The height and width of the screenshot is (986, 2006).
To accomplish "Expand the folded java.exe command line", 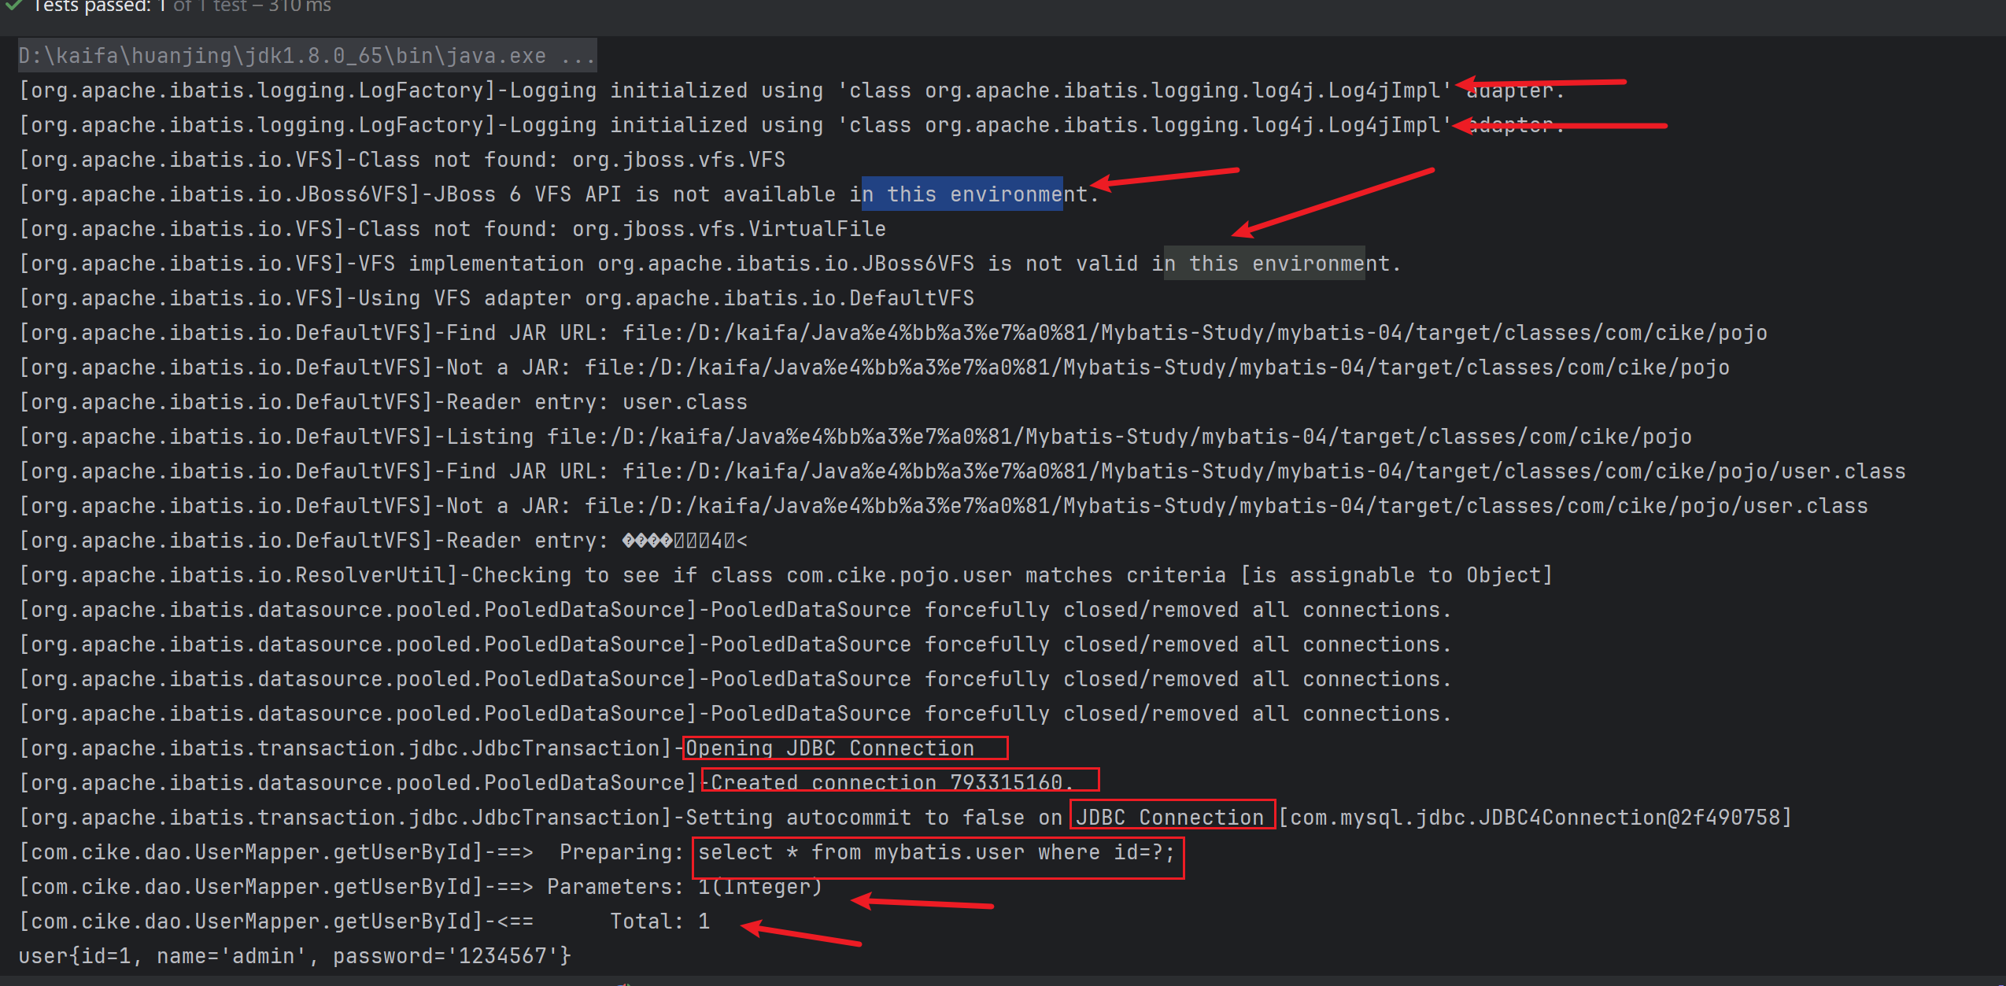I will 578,56.
